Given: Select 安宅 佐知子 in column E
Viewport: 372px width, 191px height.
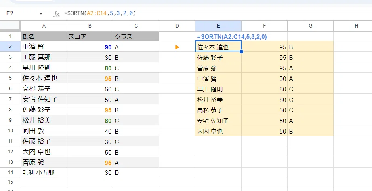Looking at the screenshot, I should (x=218, y=121).
